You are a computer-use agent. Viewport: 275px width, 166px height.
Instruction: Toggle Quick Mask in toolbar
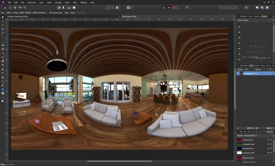[x=129, y=8]
